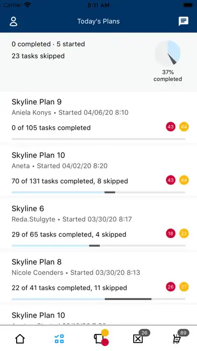This screenshot has height=351, width=197.
Task: Tap red badge 43 on Skyline Plan 9
Action: [x=171, y=127]
